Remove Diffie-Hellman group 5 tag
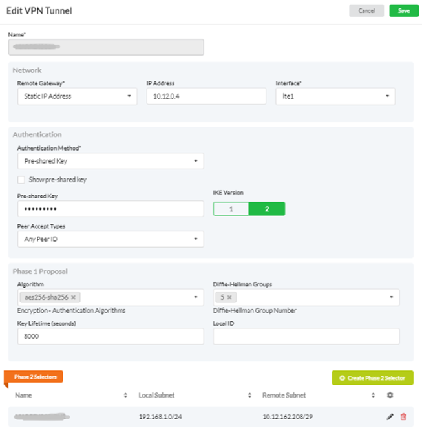This screenshot has width=422, height=435. (x=229, y=297)
